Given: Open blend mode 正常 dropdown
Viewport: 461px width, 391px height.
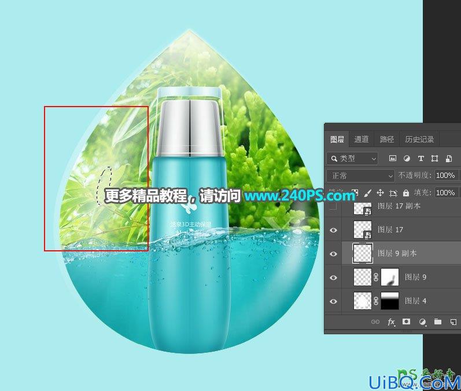Looking at the screenshot, I should pos(360,176).
